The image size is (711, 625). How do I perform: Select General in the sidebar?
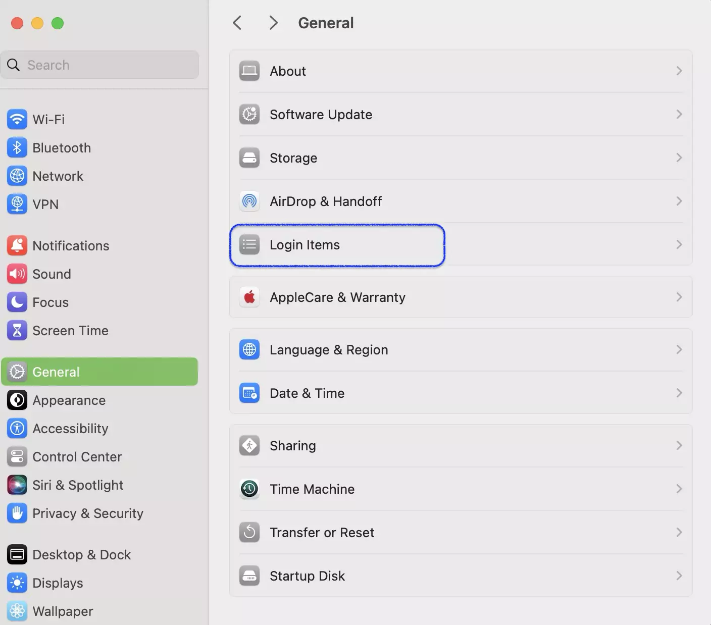(99, 372)
